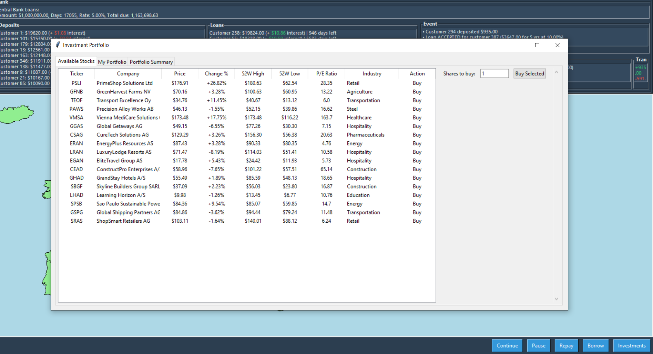
Task: Click Buy in the ShopSmart Retailers row
Action: (x=417, y=221)
